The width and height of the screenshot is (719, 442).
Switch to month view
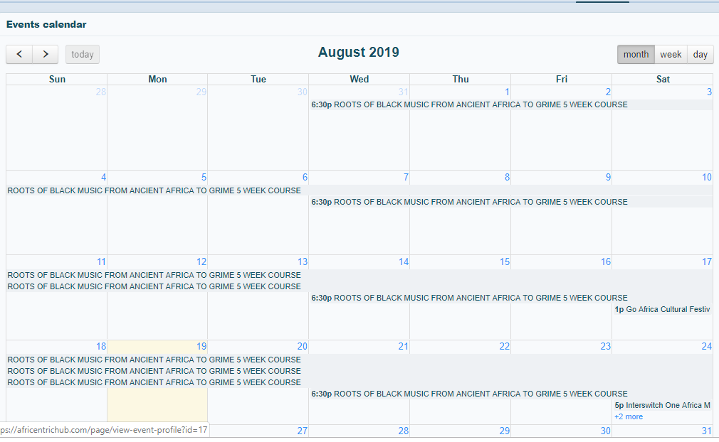pos(636,55)
